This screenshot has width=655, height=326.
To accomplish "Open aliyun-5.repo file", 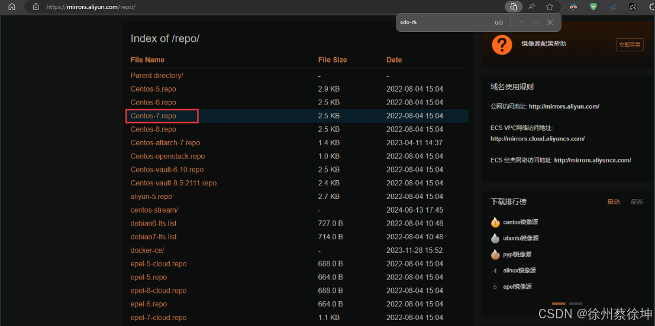I will pos(151,196).
